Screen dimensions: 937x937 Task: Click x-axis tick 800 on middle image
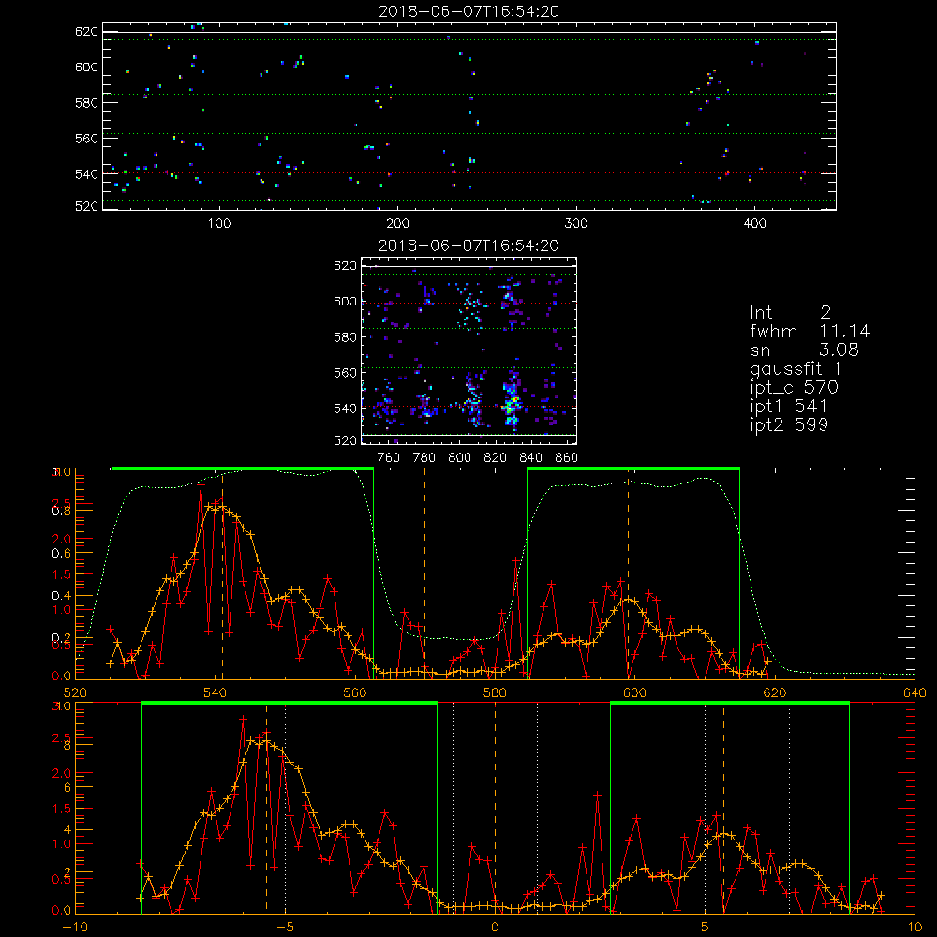459,458
